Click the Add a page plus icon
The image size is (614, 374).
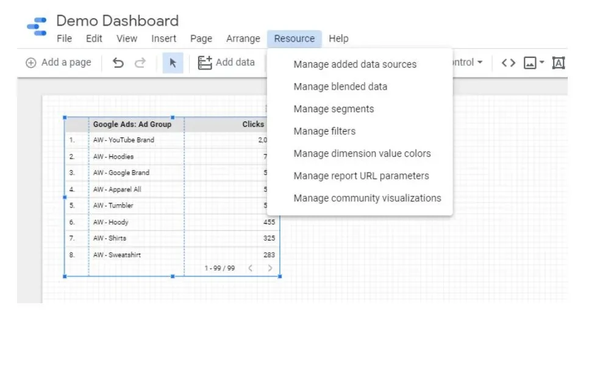click(x=30, y=62)
